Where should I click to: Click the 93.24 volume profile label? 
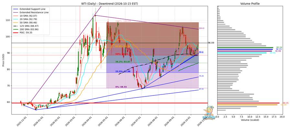pyautogui.click(x=279, y=47)
